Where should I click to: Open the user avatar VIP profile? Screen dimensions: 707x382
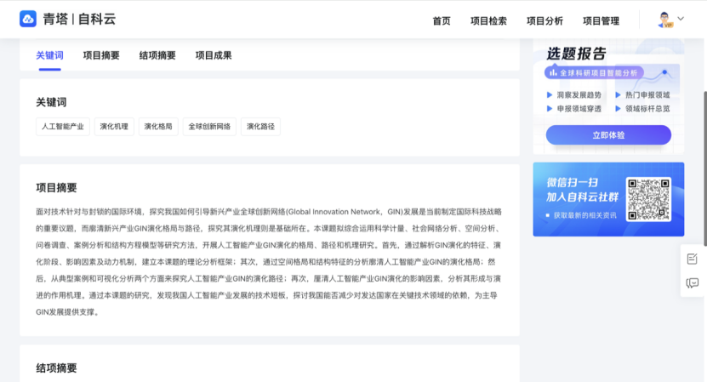click(x=664, y=20)
